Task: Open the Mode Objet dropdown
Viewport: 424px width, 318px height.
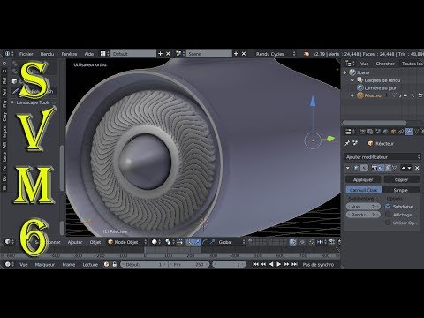Action: (127, 242)
